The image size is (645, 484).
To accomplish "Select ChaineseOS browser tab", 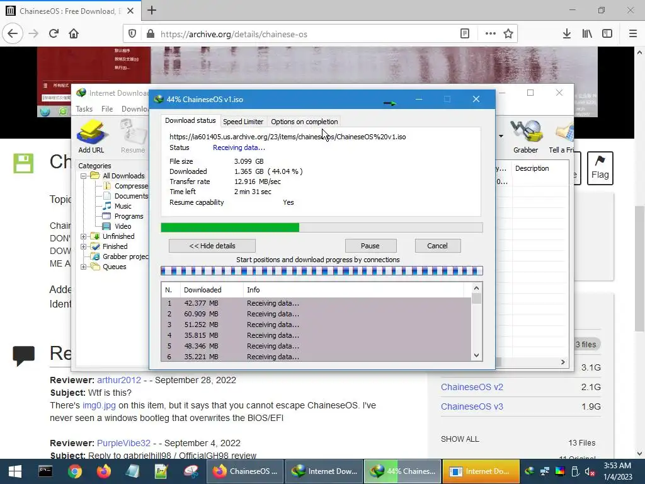I will [x=70, y=11].
